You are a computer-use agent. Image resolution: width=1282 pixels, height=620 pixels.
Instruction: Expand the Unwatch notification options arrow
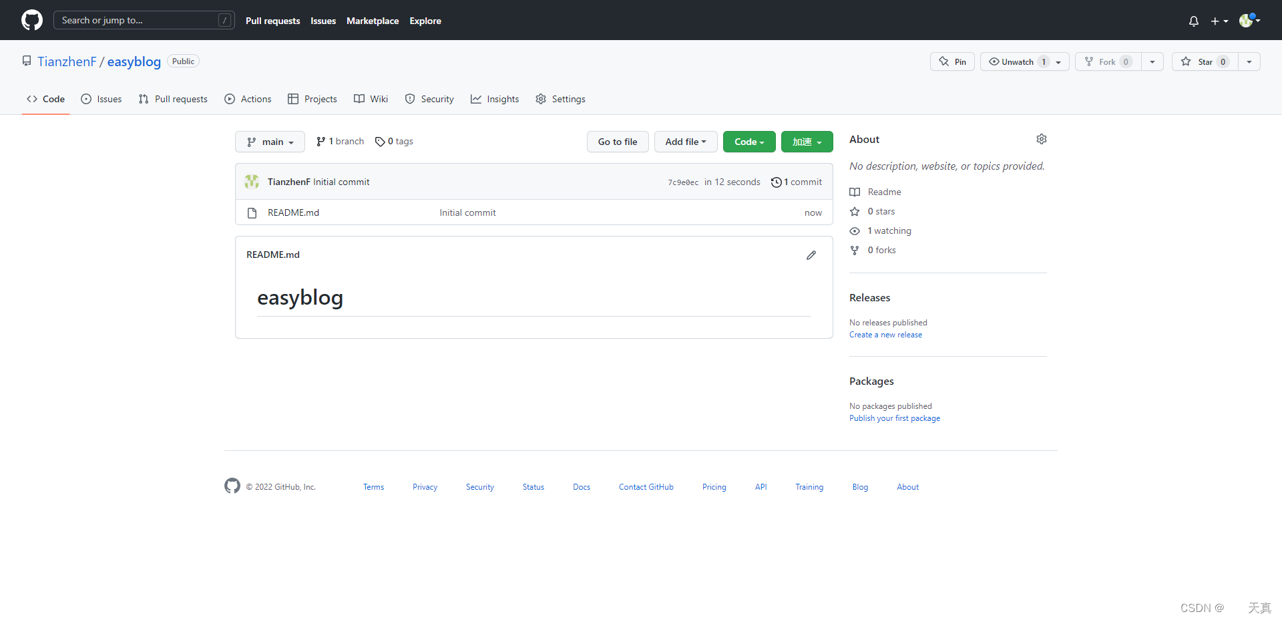(1059, 61)
